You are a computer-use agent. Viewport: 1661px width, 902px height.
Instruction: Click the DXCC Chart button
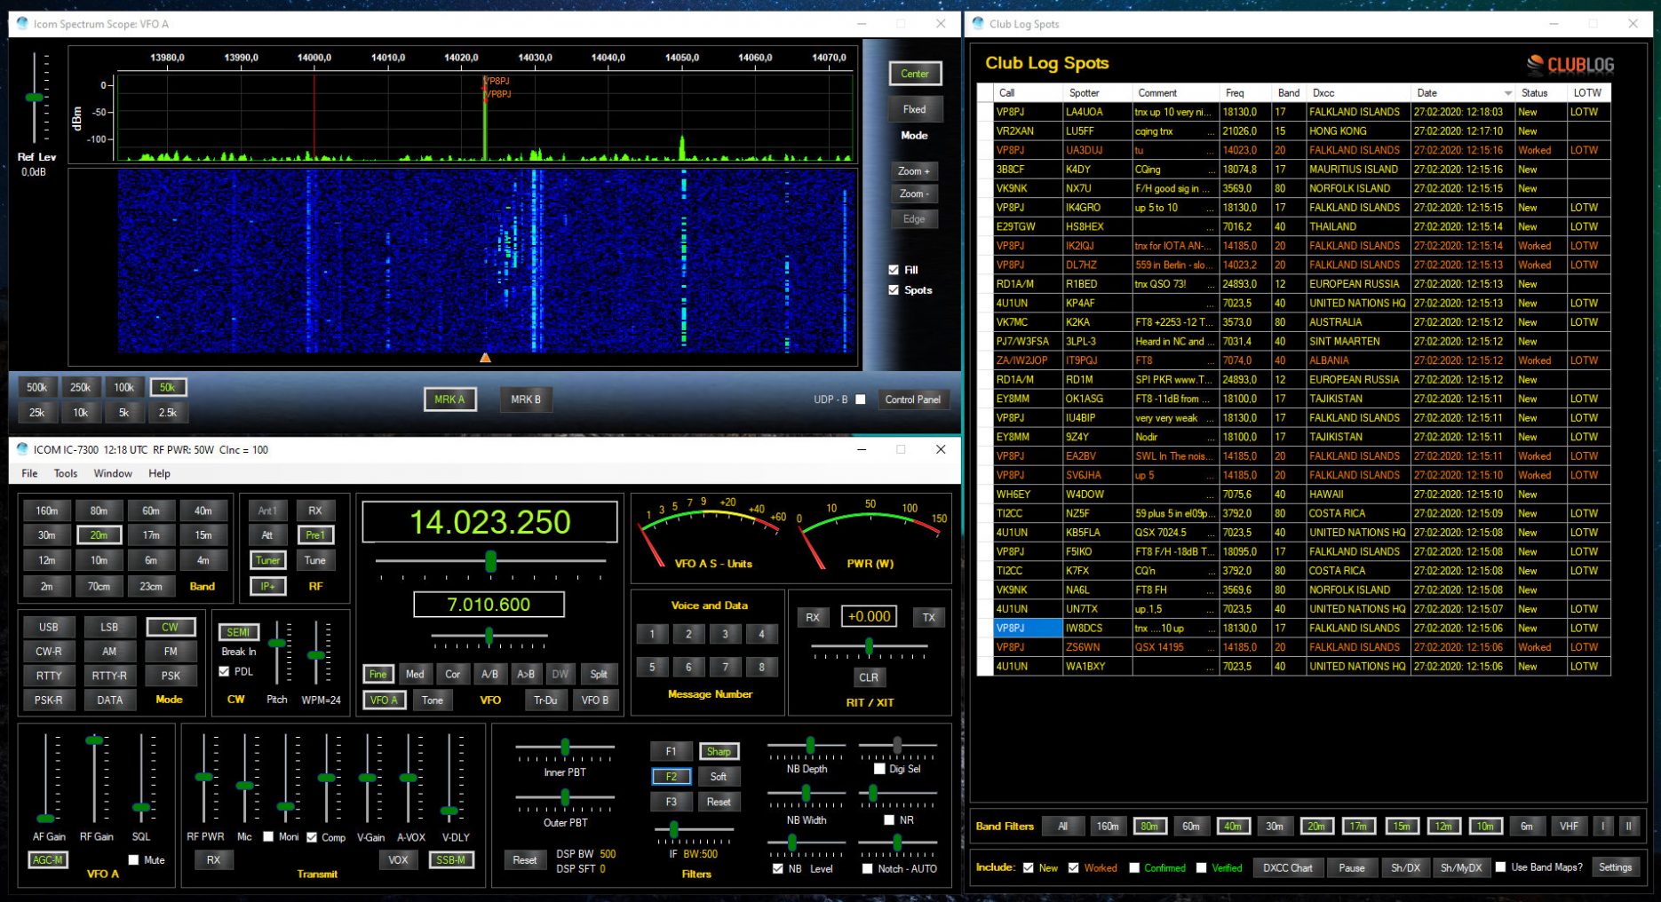[1287, 867]
